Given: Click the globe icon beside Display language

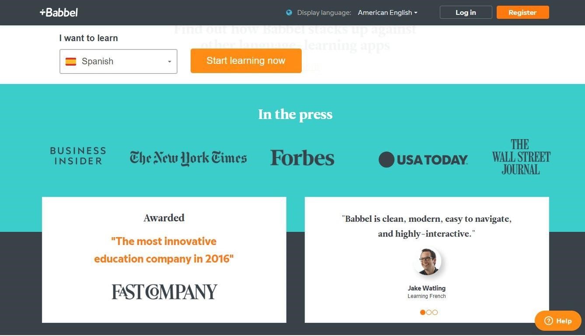Looking at the screenshot, I should 289,13.
